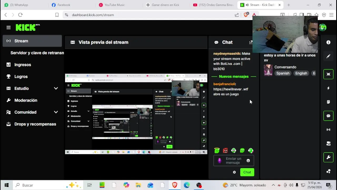Click the share page icon in address bar
Viewport: 337px width, 190px height.
point(237,15)
